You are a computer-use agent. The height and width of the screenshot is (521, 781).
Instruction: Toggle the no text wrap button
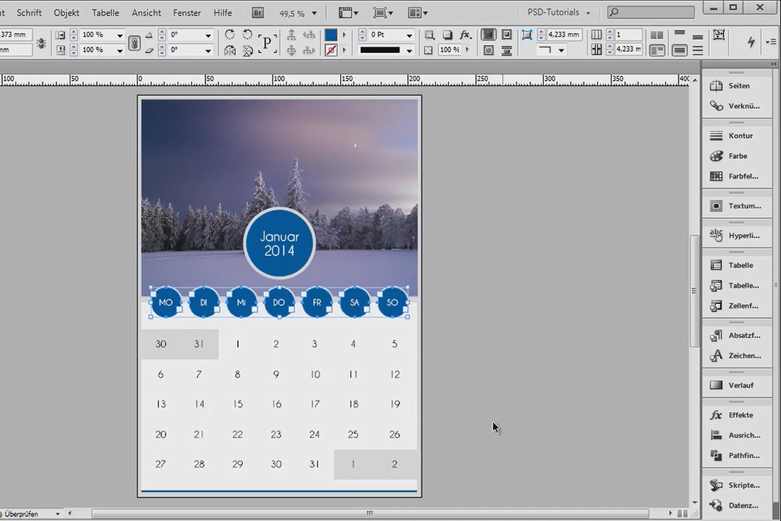point(488,35)
